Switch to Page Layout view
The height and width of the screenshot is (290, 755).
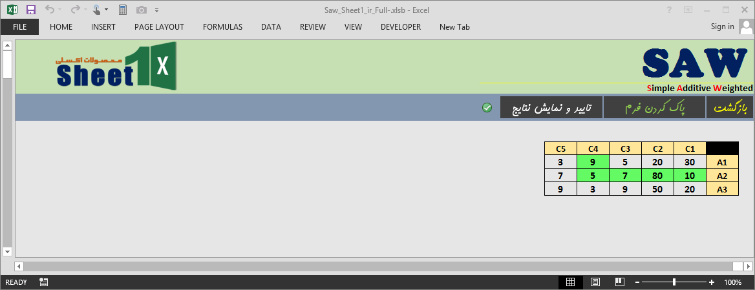click(595, 282)
